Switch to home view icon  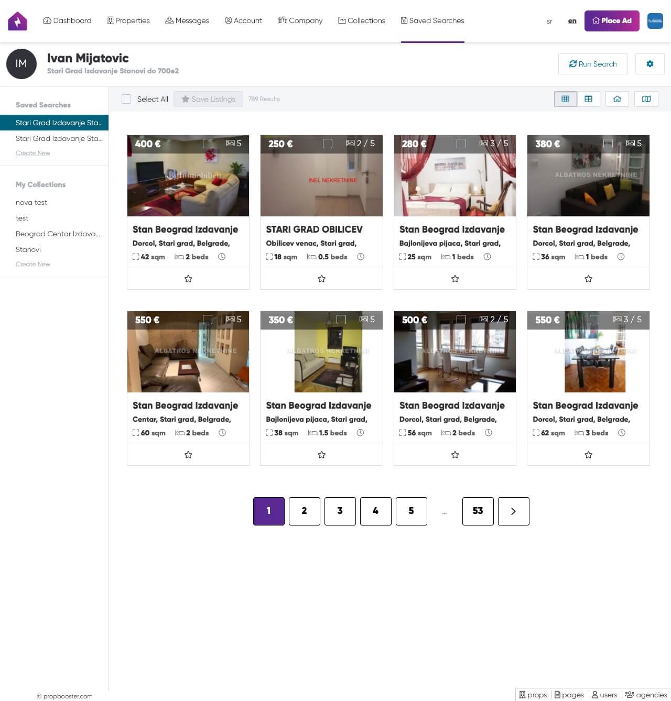pos(617,99)
